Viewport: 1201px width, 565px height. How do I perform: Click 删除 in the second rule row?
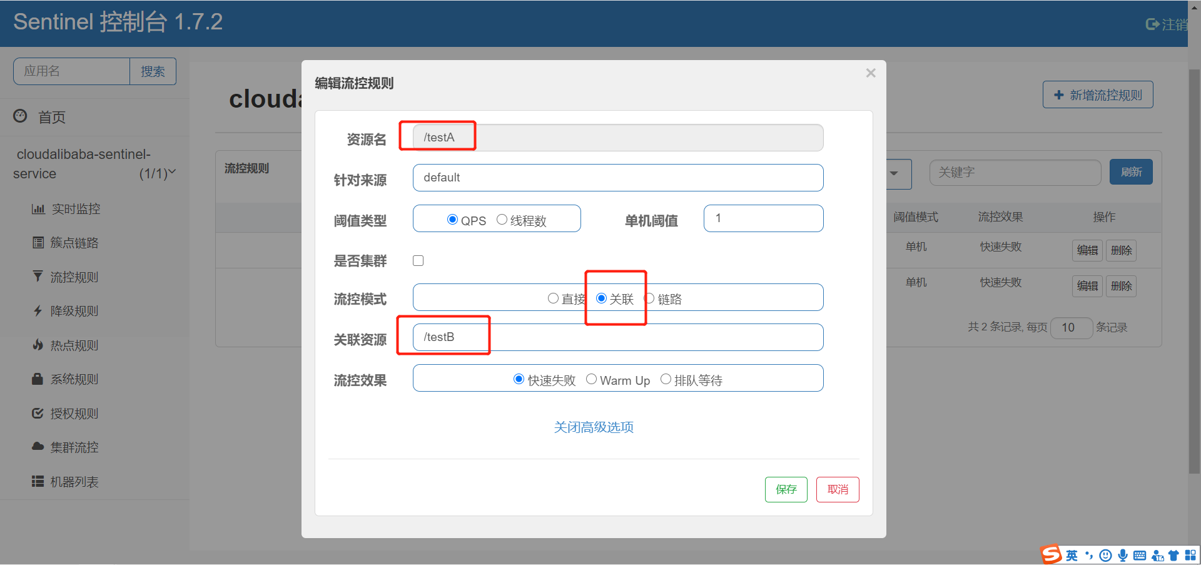[x=1121, y=286]
